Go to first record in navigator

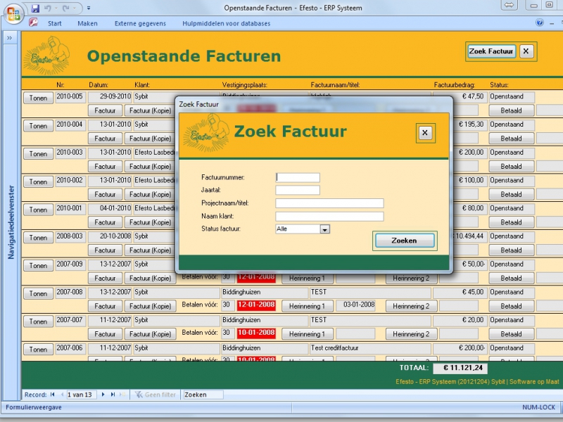[x=53, y=395]
